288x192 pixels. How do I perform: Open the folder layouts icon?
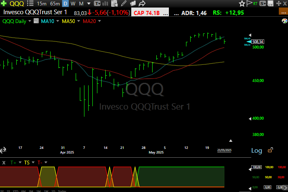coord(133,3)
